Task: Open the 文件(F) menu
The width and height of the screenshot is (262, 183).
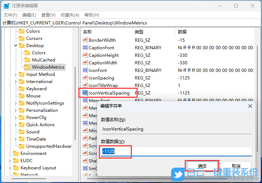Action: coord(10,15)
